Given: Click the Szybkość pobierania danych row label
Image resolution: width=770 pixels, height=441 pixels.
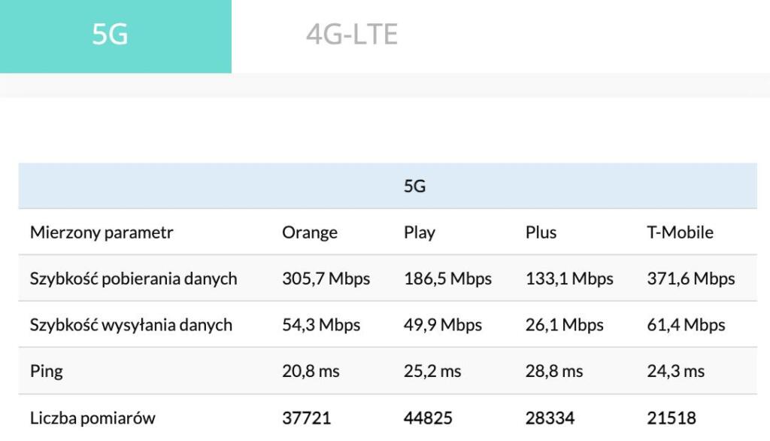Looking at the screenshot, I should pos(133,279).
